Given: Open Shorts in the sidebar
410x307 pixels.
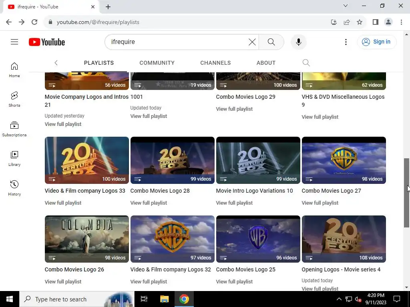Looking at the screenshot, I should coord(14,100).
